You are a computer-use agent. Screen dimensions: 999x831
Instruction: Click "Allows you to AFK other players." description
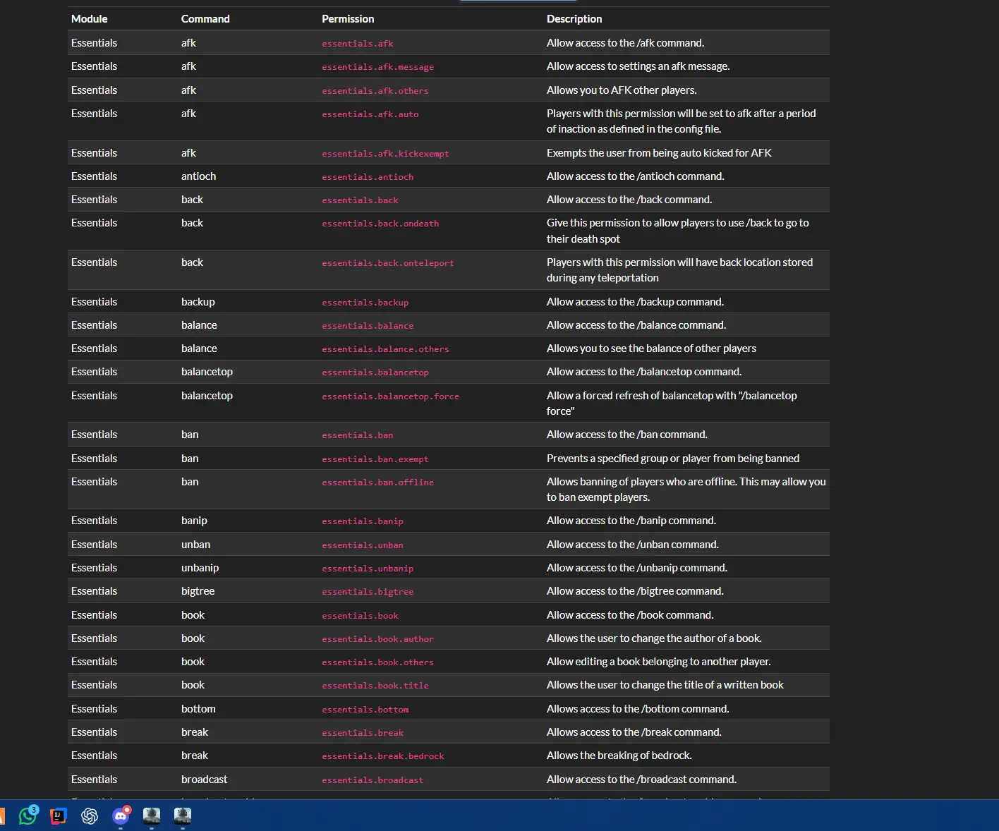[x=622, y=90]
